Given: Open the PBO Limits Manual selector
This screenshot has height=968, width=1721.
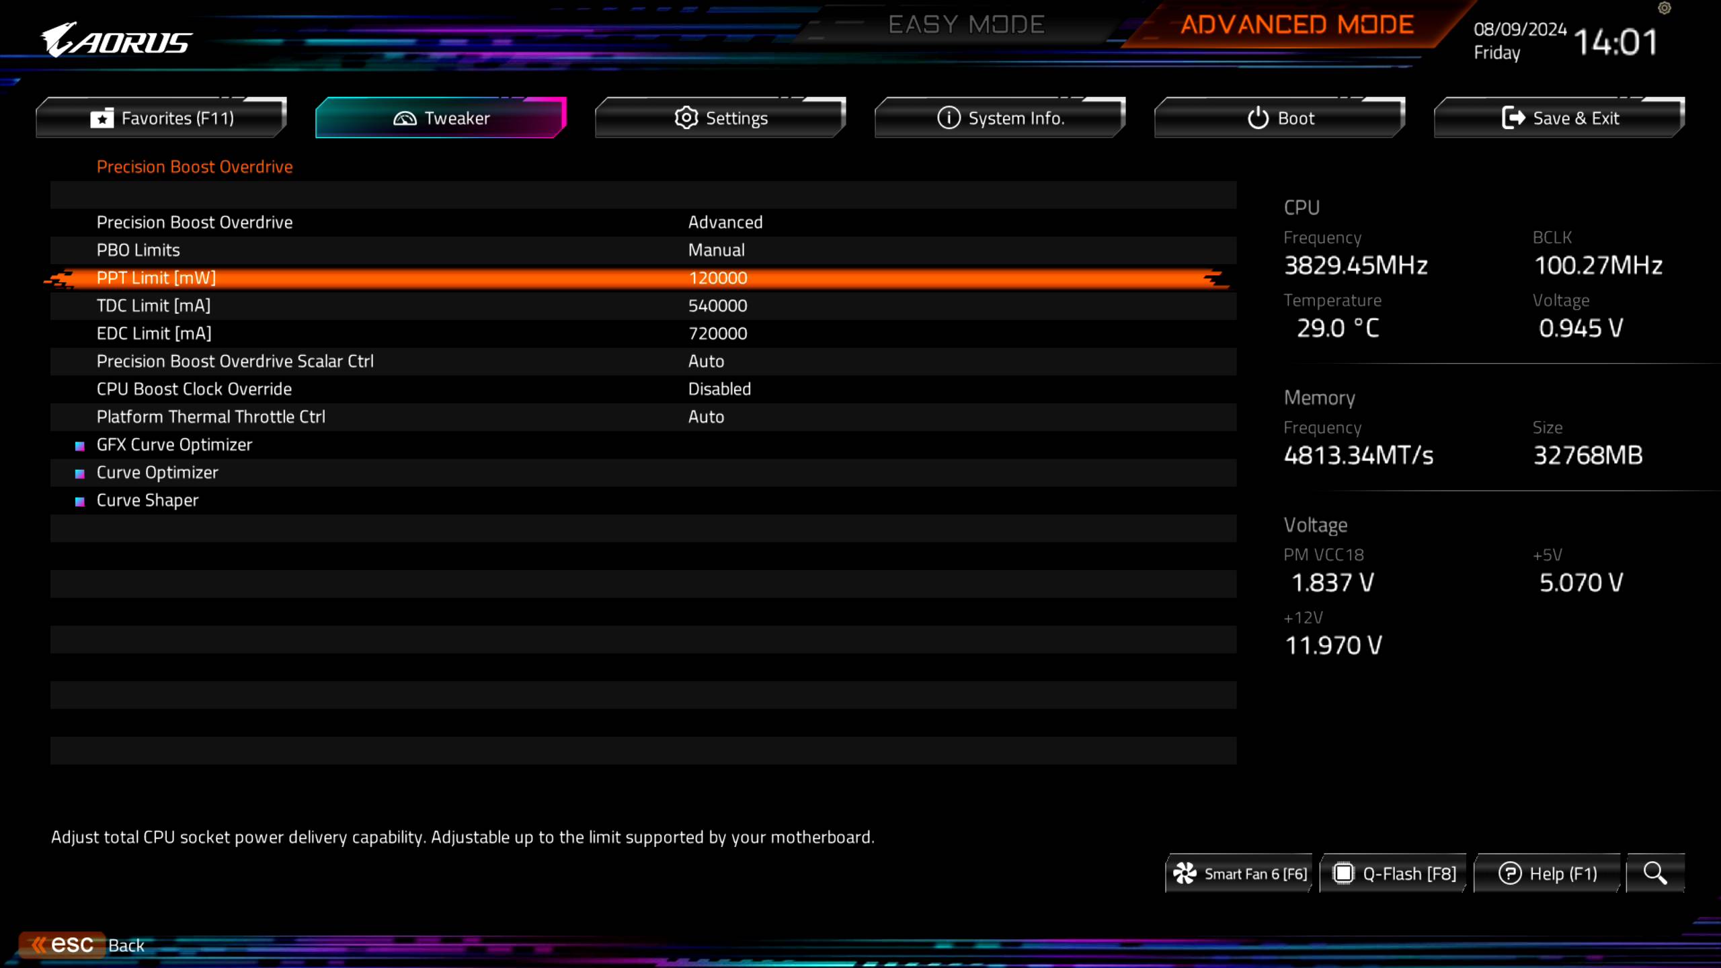Looking at the screenshot, I should (716, 249).
